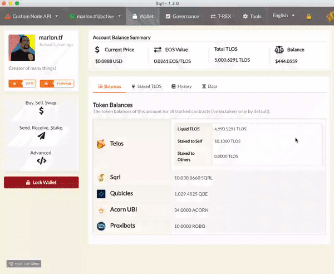Click the Tools gear icon
Viewport: 334px width, 274px height.
245,16
